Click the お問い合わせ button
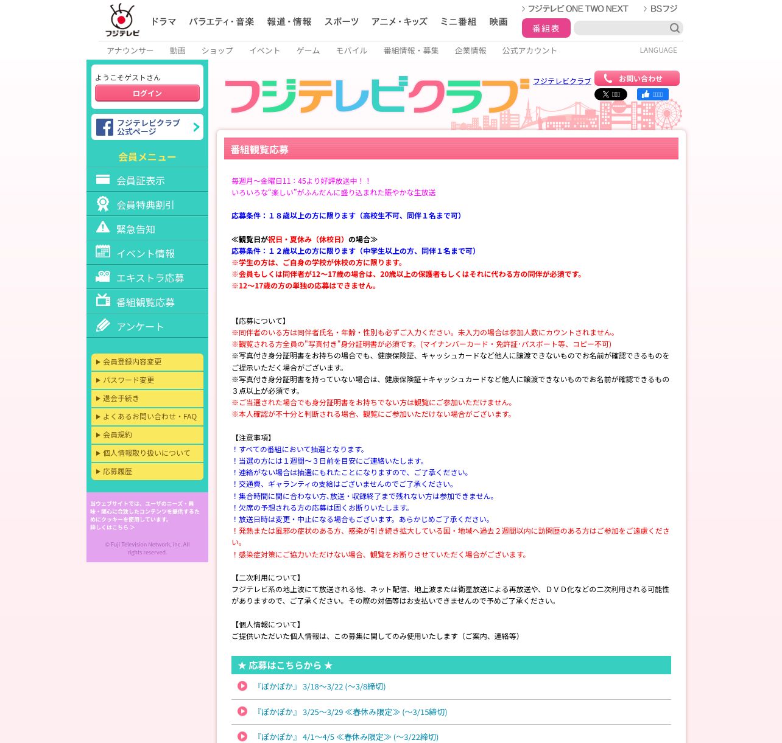This screenshot has width=782, height=743. (637, 78)
